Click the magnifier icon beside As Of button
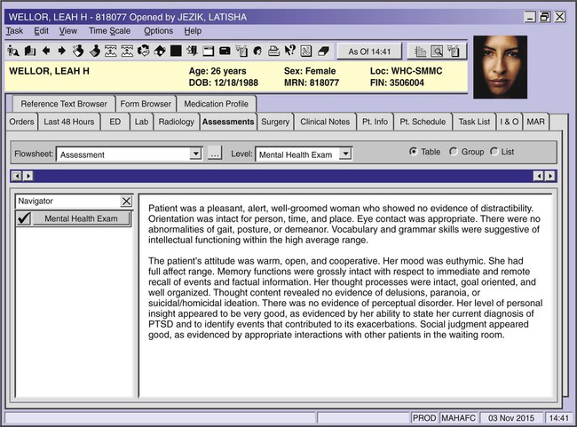Viewport: 577px width, 427px height. (x=438, y=51)
